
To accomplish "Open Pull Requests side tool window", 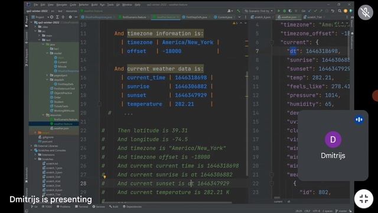I will point(27,58).
